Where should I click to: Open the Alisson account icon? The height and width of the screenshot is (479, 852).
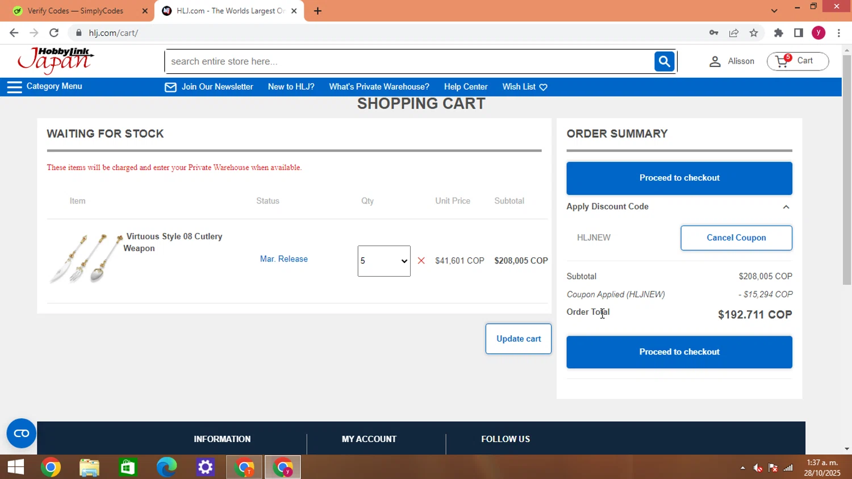(715, 61)
